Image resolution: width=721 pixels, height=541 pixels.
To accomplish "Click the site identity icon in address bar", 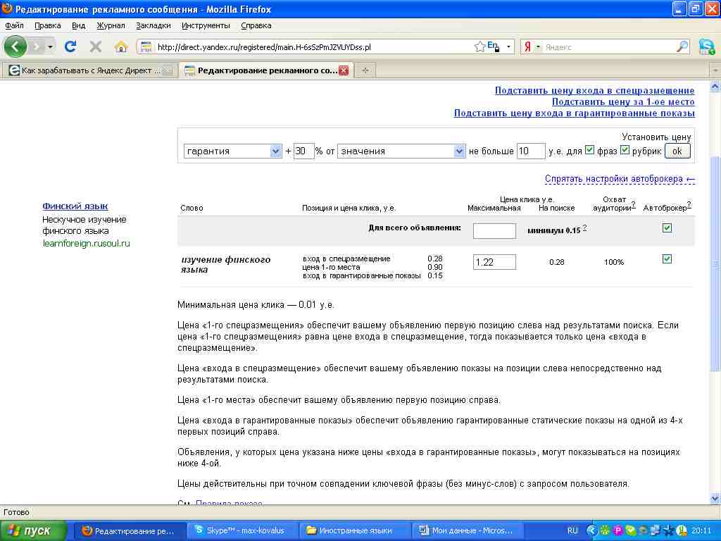I will [x=146, y=46].
